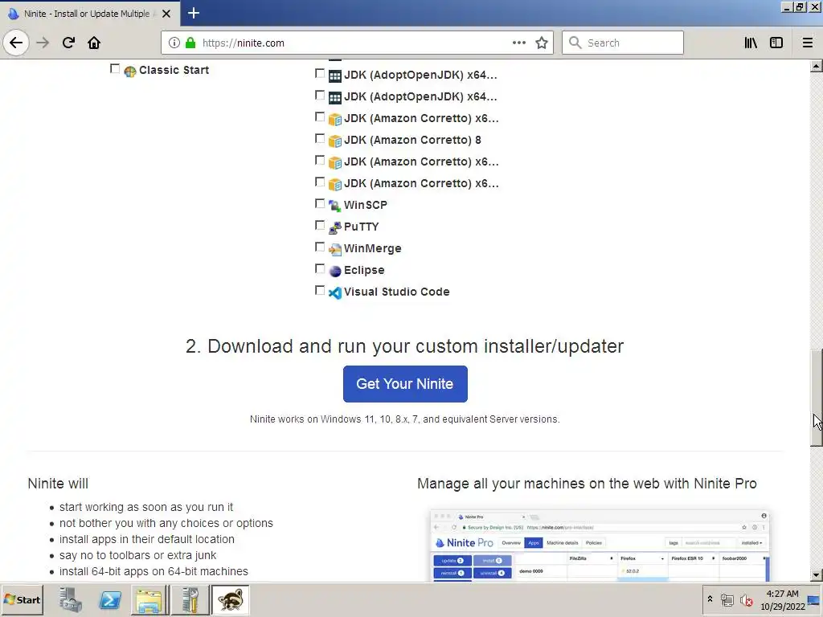Viewport: 823px width, 617px height.
Task: Click the Visual Studio Code label
Action: pos(397,292)
